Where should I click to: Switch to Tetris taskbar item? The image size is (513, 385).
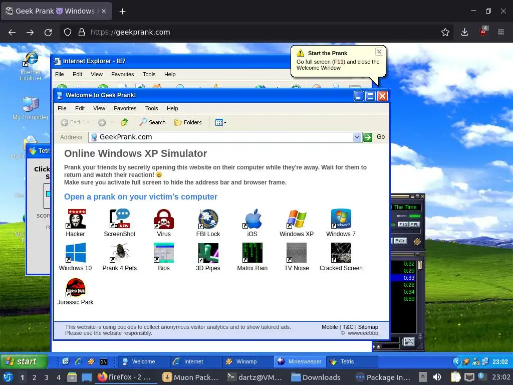[x=352, y=361]
